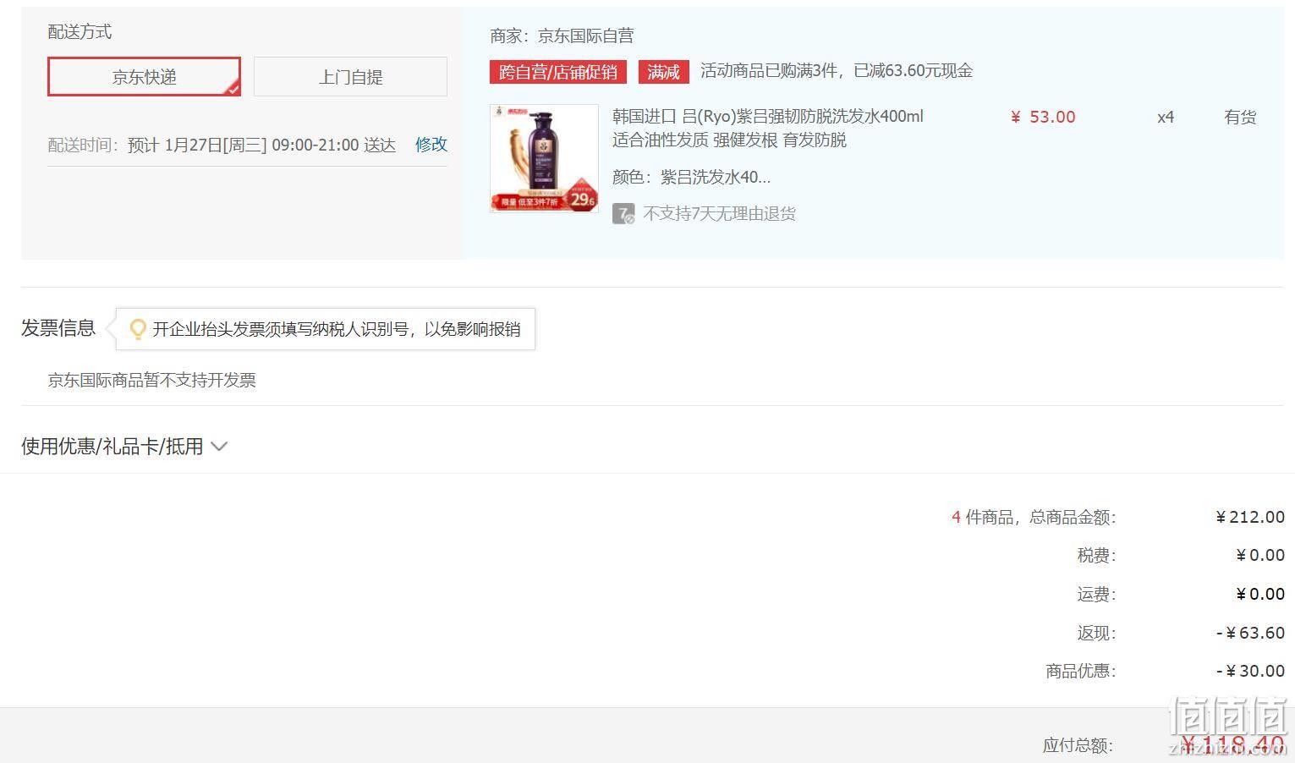This screenshot has width=1295, height=763.
Task: Click 商家：京东国际自营 merchant label
Action: coord(562,36)
